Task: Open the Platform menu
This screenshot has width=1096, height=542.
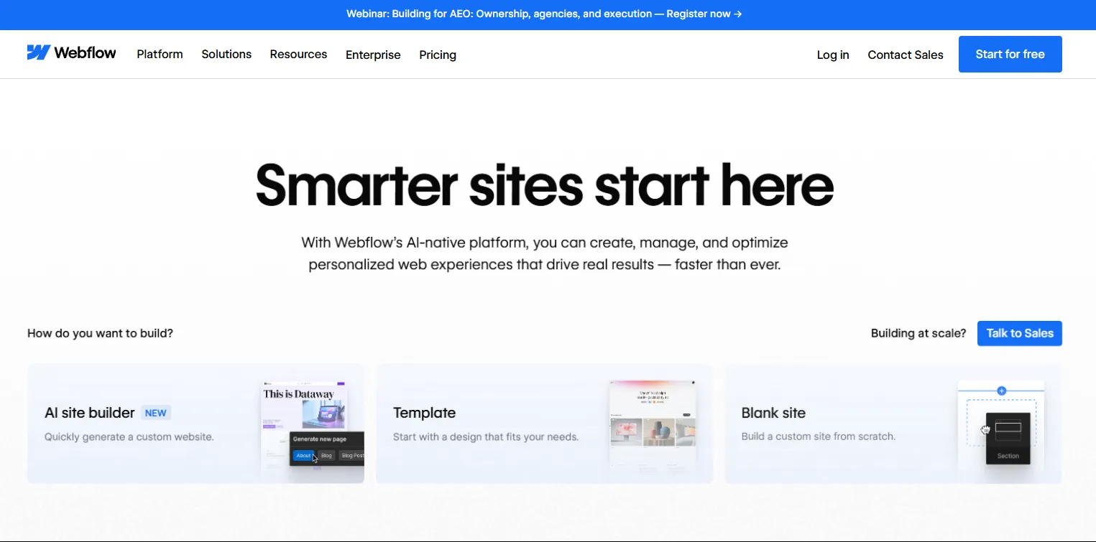Action: pyautogui.click(x=160, y=55)
